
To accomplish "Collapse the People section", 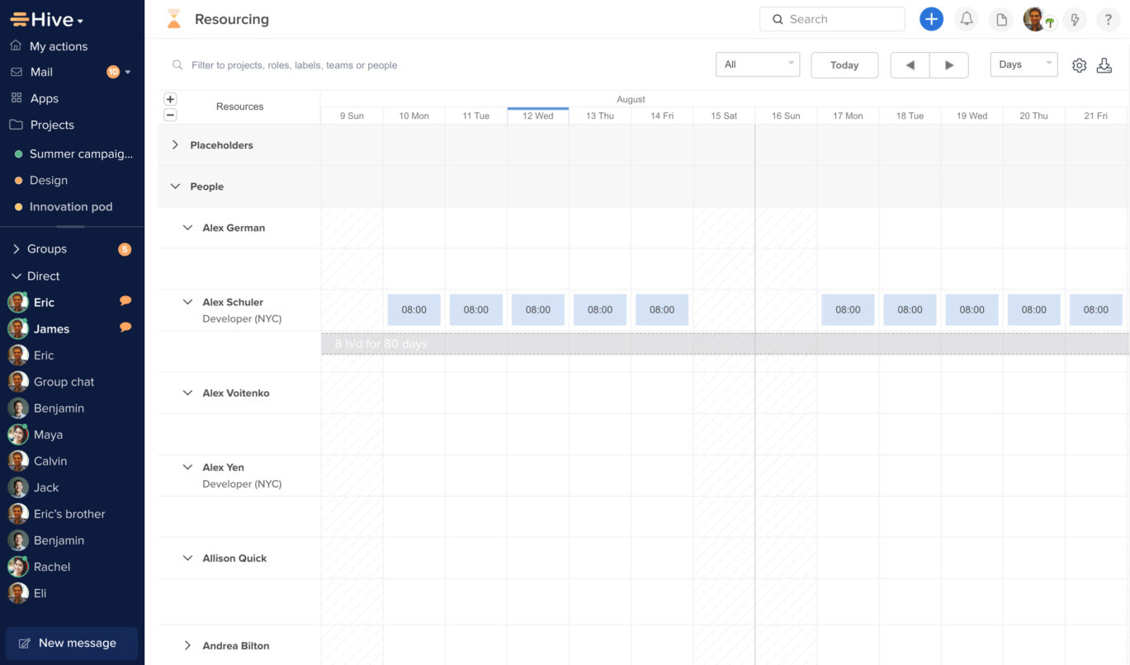I will click(175, 186).
